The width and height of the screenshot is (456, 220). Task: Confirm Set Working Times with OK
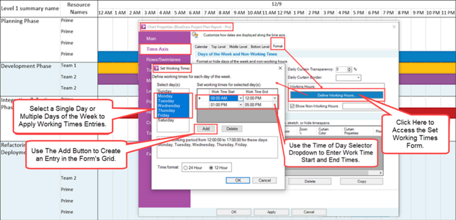click(x=238, y=180)
